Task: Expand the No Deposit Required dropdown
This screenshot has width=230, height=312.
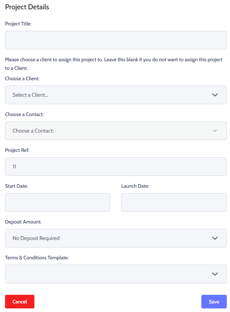Action: (116, 238)
